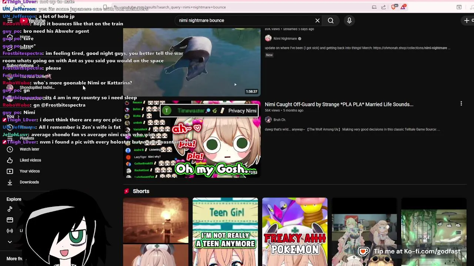
Task: Open the browser sidebar panel icon
Action: 459,7
